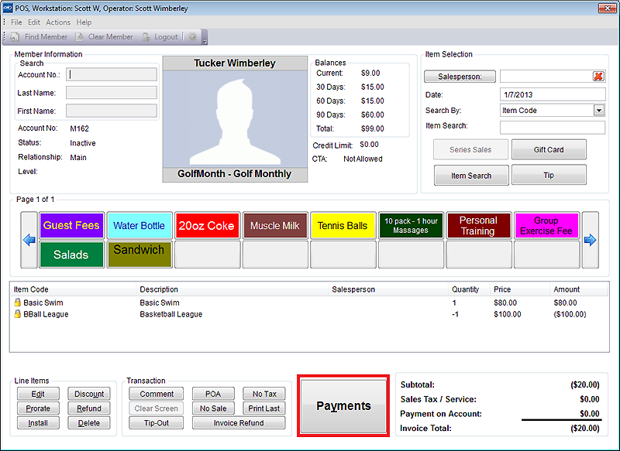
Task: Click the Last Name search field
Action: coord(112,93)
